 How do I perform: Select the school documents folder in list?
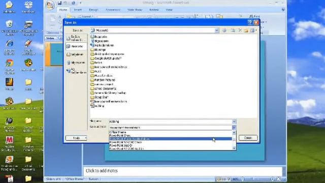point(104,88)
